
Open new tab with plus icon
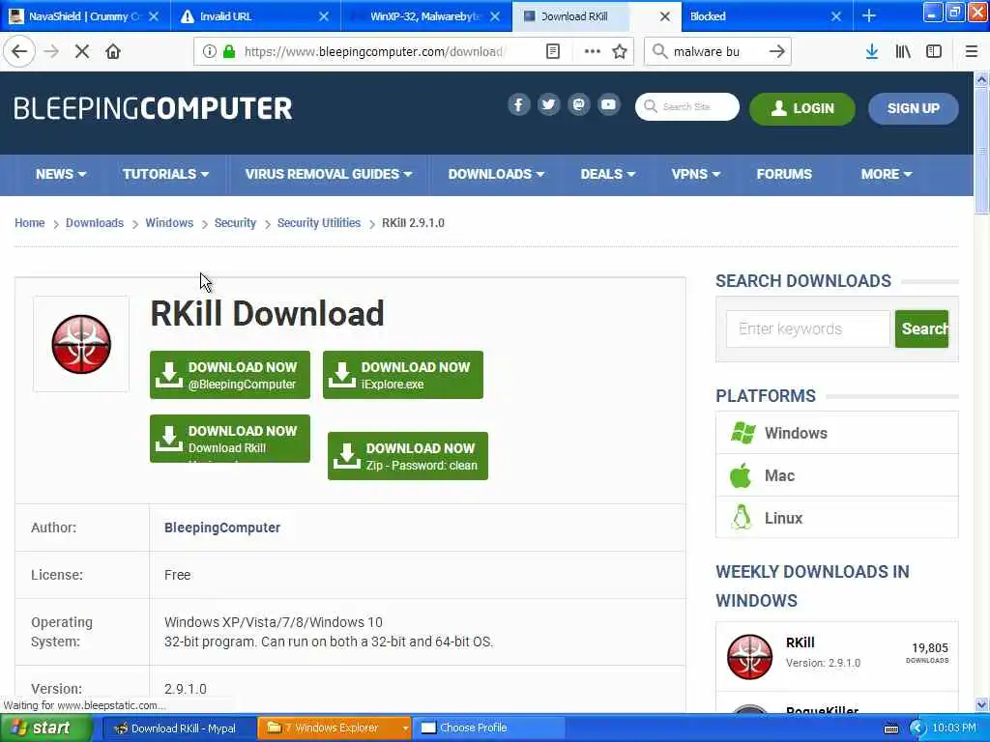(x=869, y=15)
